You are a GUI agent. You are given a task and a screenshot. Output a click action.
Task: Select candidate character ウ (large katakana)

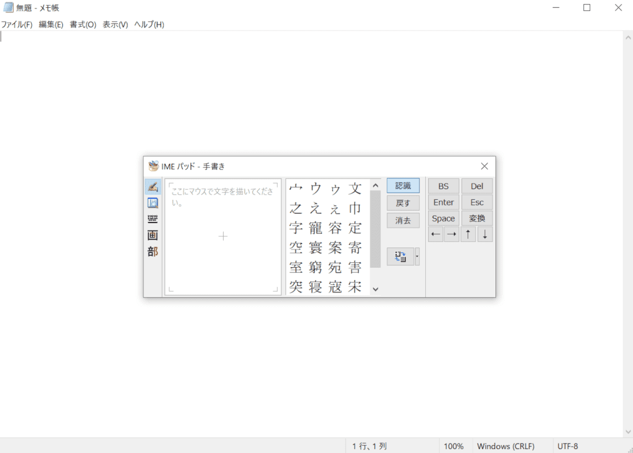pyautogui.click(x=315, y=189)
